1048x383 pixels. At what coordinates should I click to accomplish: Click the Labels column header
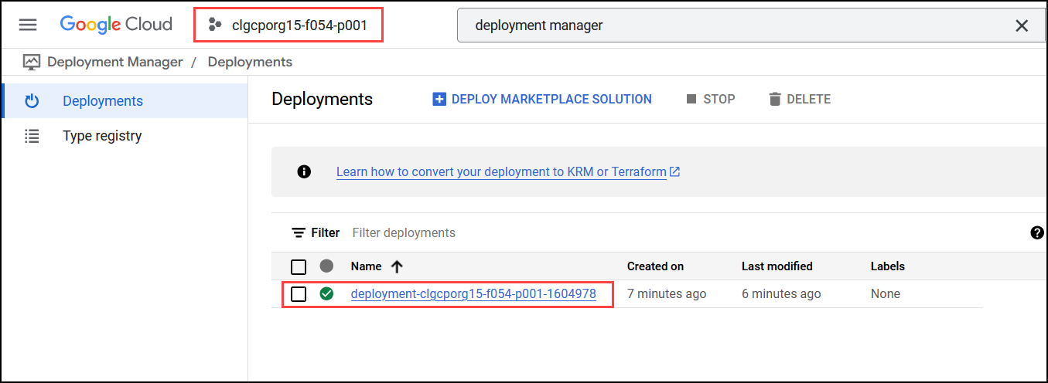pyautogui.click(x=887, y=266)
